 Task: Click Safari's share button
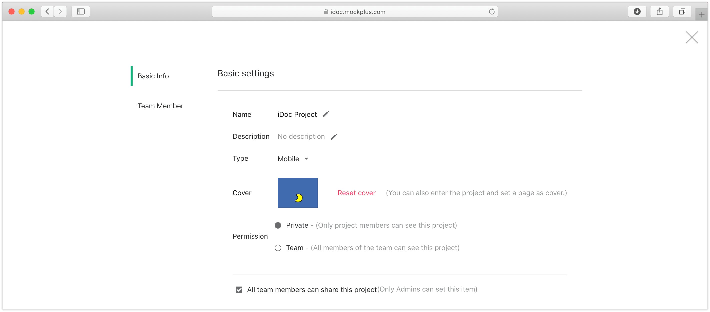click(x=659, y=11)
